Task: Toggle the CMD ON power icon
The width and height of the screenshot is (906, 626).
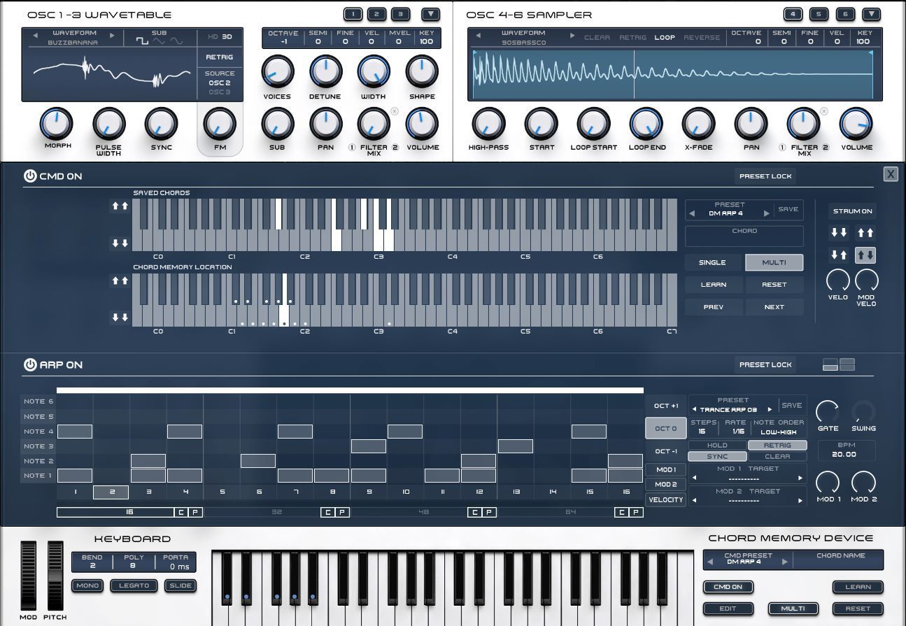Action: [30, 176]
